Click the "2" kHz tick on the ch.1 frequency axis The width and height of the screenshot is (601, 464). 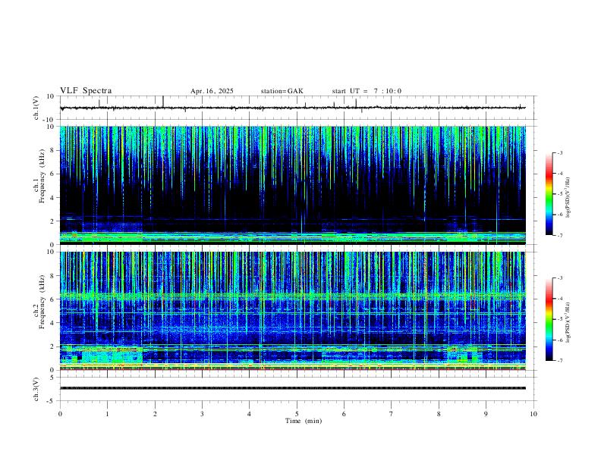pyautogui.click(x=53, y=221)
